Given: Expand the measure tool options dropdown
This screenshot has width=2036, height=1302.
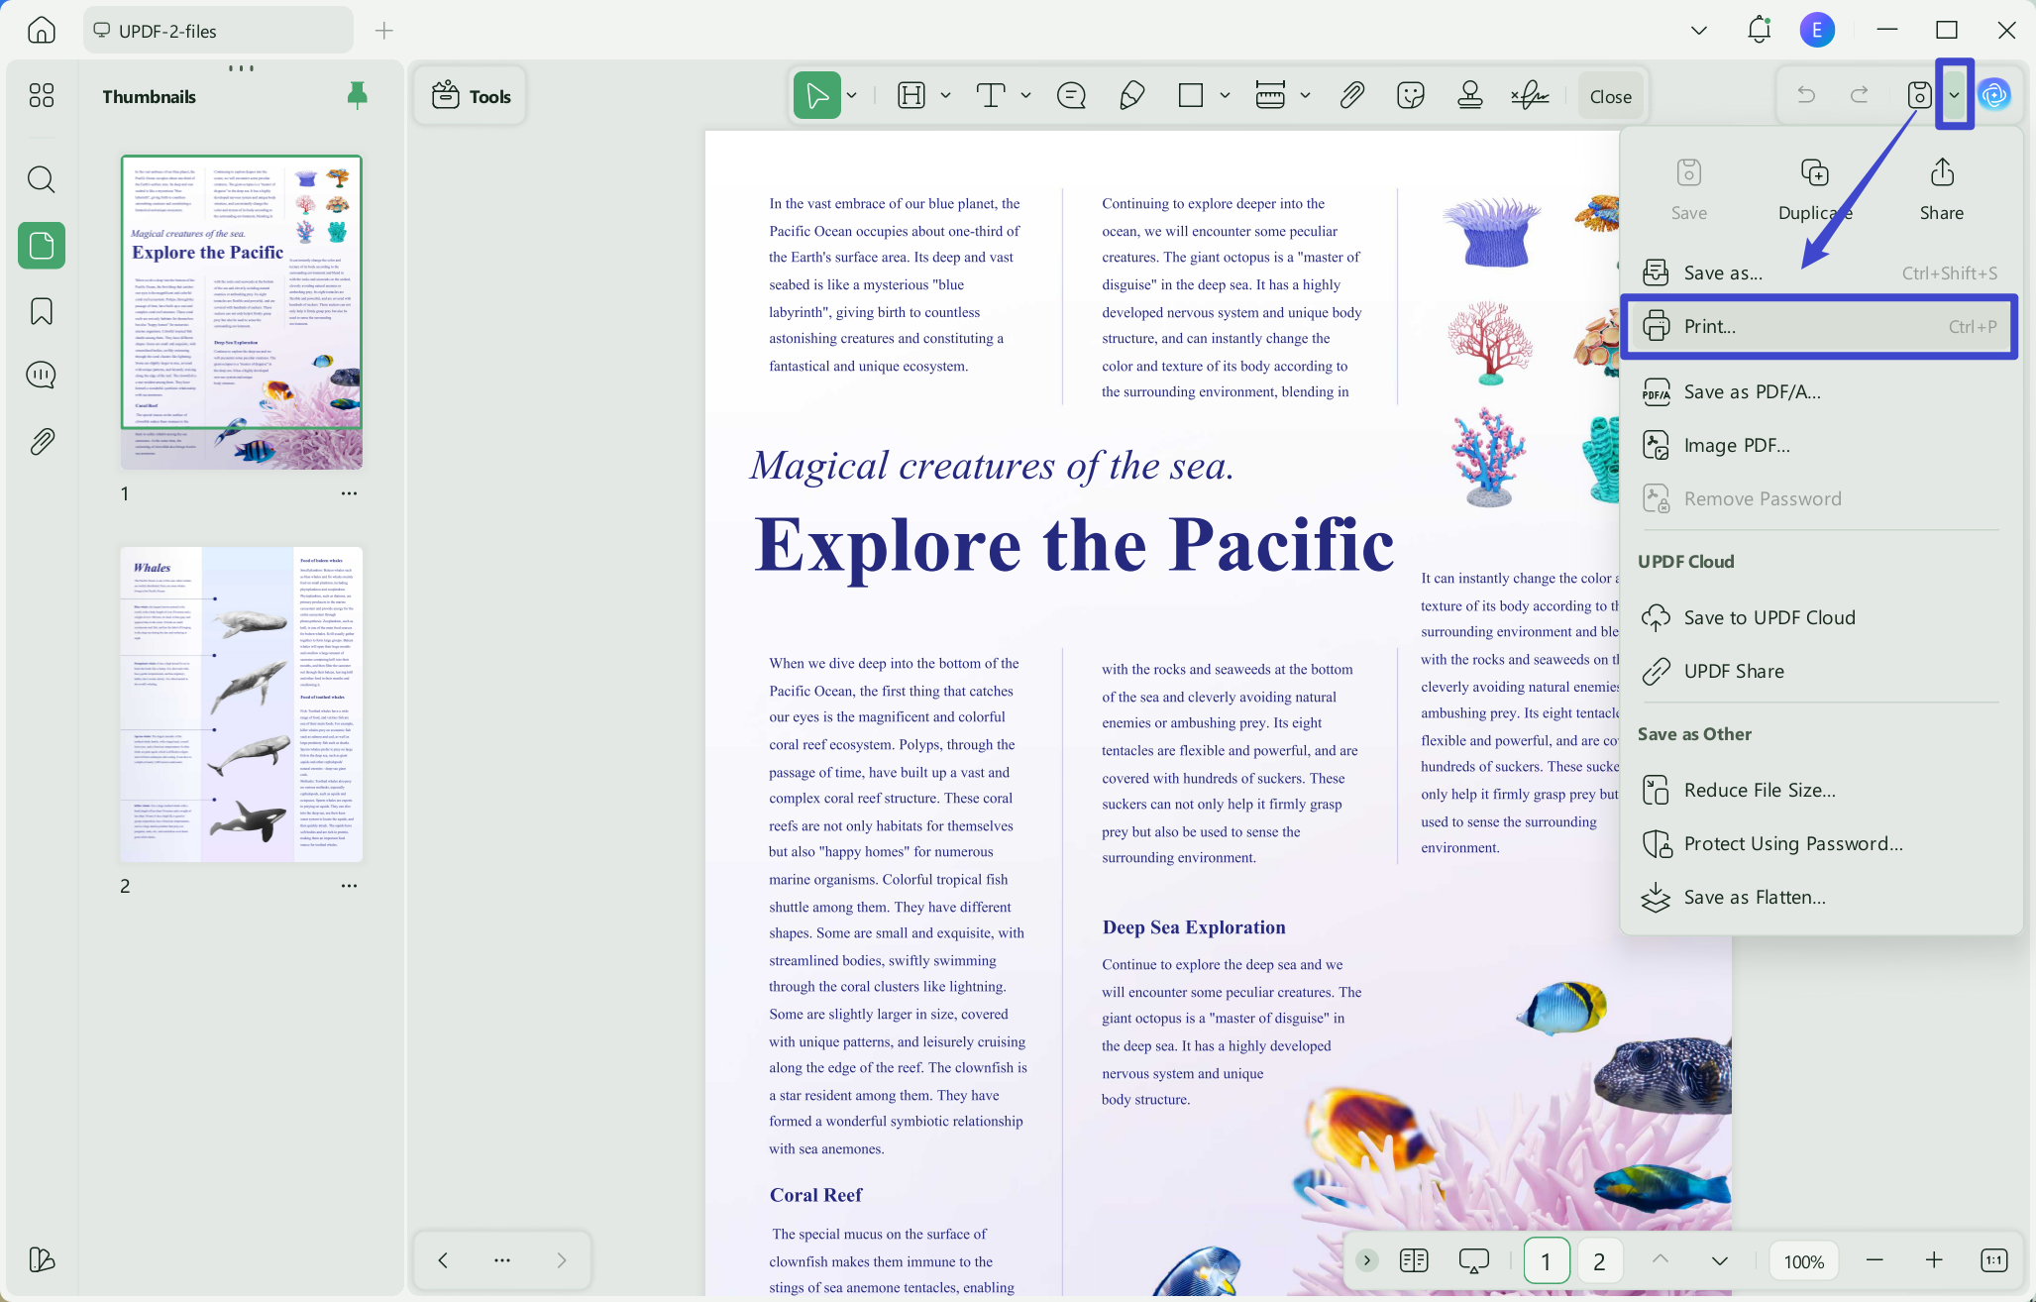Looking at the screenshot, I should pyautogui.click(x=1305, y=95).
